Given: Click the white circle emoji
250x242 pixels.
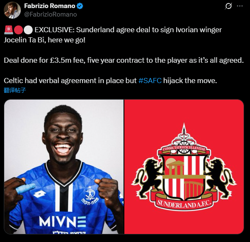Looking at the screenshot, I should coord(28,30).
